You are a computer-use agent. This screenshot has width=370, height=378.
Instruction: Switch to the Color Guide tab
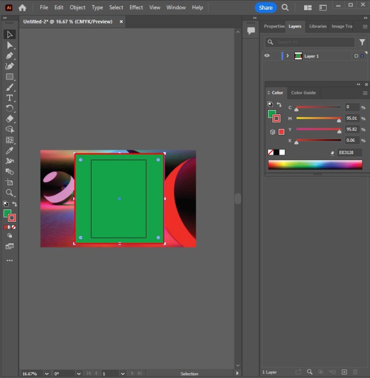303,93
